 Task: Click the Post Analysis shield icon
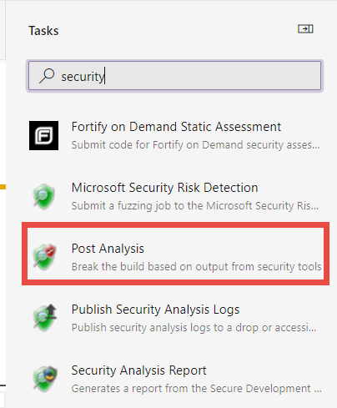(44, 257)
